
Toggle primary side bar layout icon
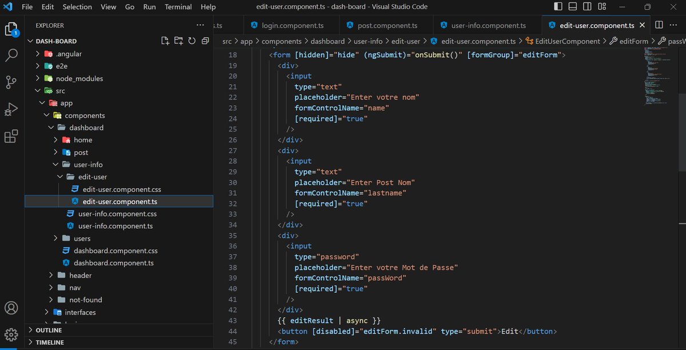[x=558, y=7]
